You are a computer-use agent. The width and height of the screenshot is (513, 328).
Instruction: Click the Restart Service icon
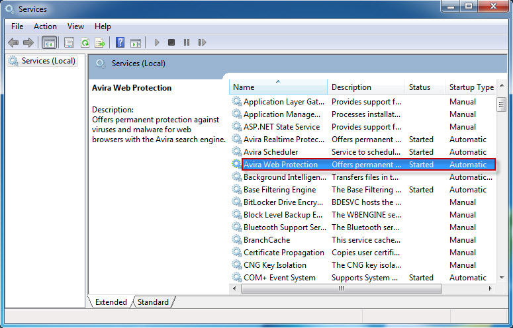point(202,42)
